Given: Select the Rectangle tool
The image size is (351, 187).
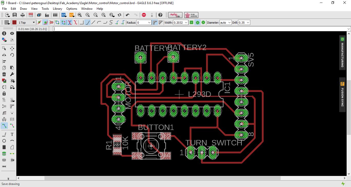Looking at the screenshot, I should [4, 147].
